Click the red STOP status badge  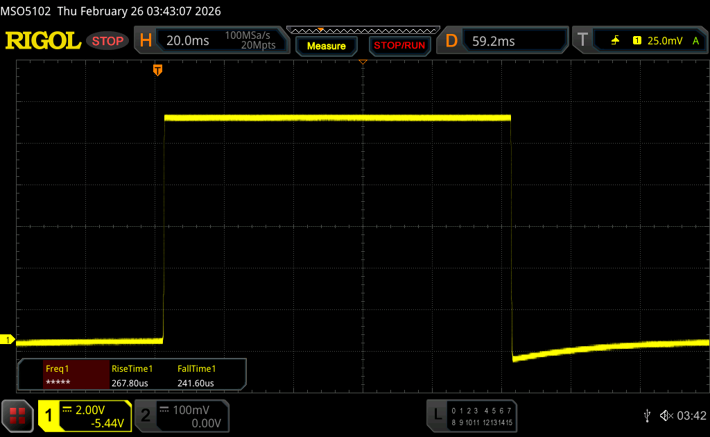tap(107, 41)
